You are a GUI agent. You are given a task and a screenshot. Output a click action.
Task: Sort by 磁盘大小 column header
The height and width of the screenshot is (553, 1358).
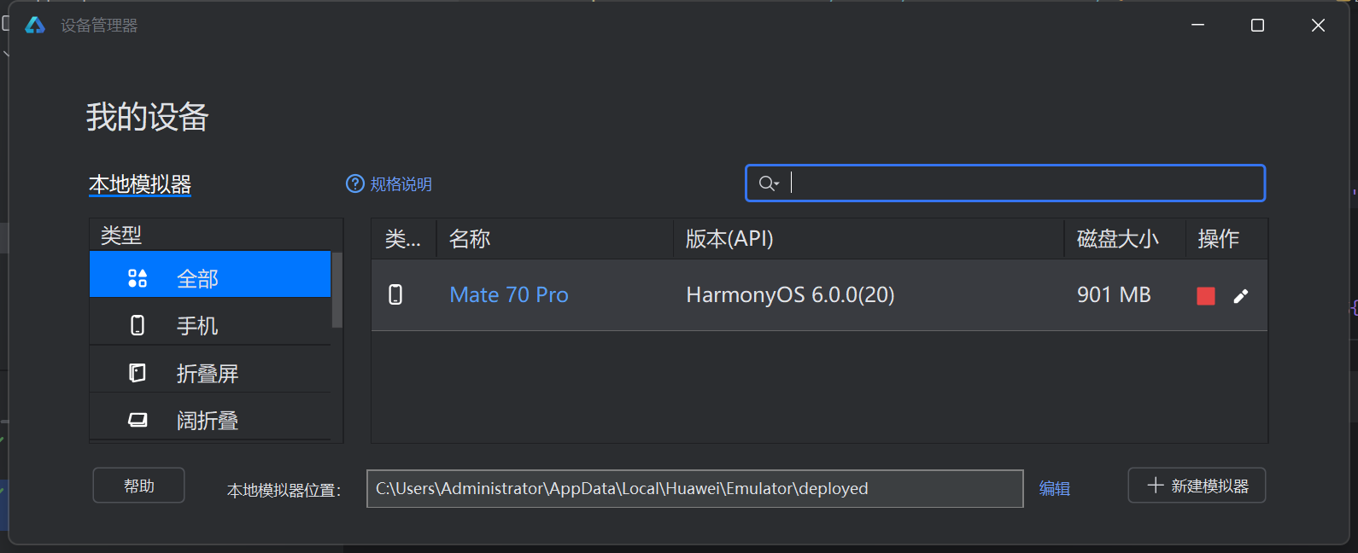point(1117,239)
